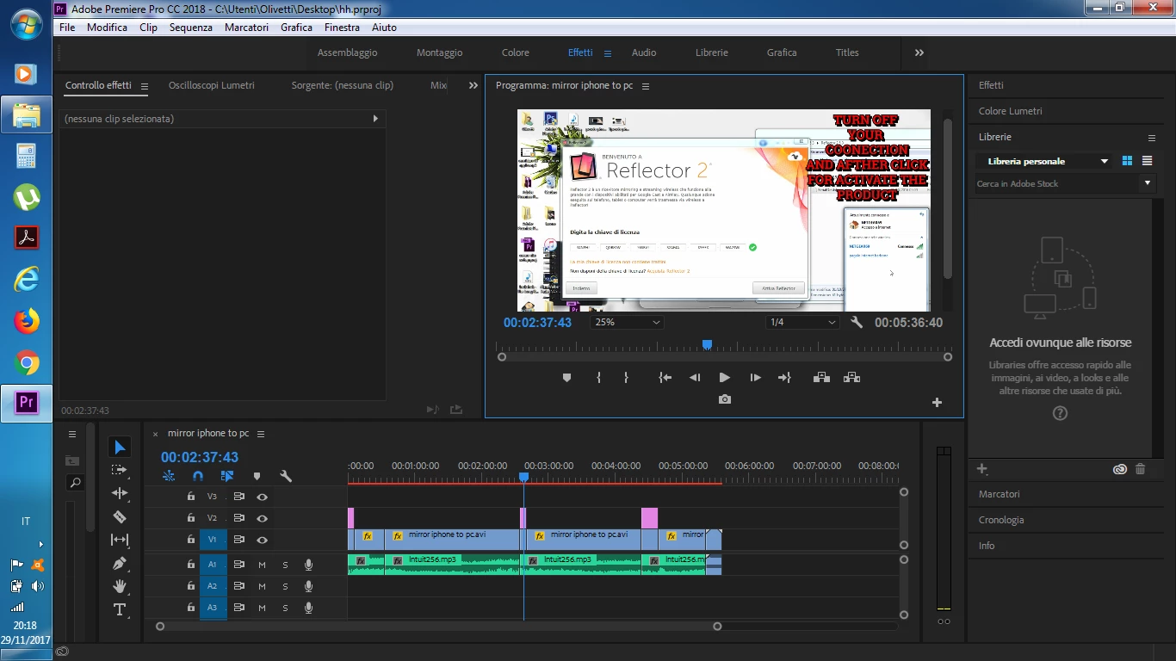Open the Marcatori menu
The width and height of the screenshot is (1176, 661).
tap(246, 27)
